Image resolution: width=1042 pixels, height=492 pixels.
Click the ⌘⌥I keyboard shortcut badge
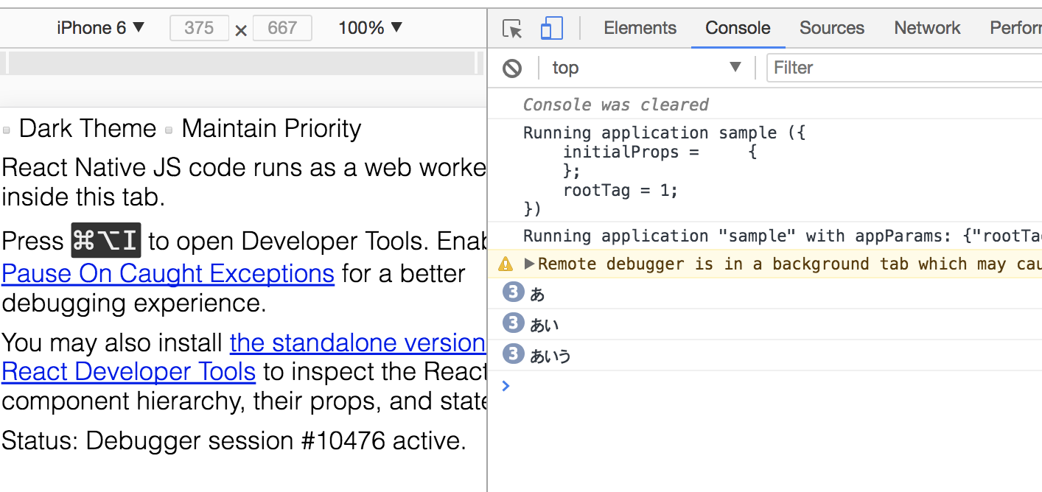click(105, 241)
